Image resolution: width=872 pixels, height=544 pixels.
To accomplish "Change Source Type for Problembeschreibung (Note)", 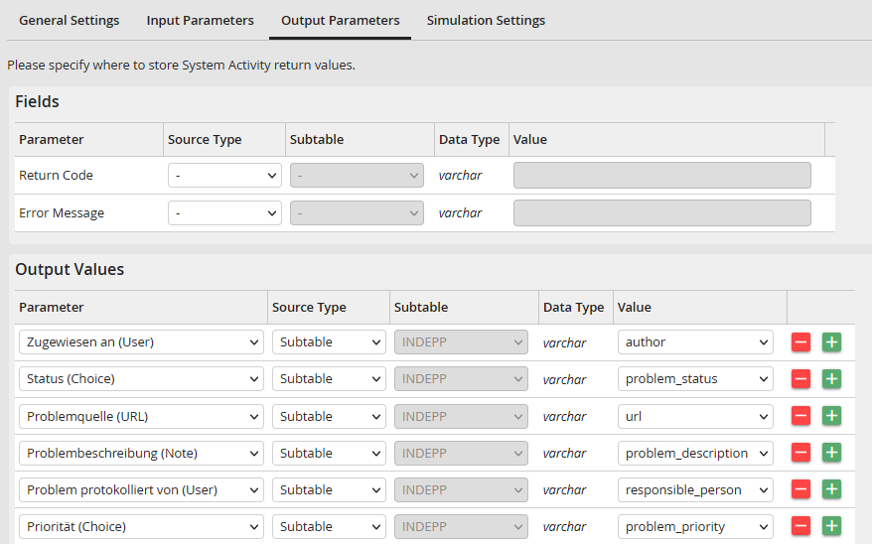I will 329,453.
